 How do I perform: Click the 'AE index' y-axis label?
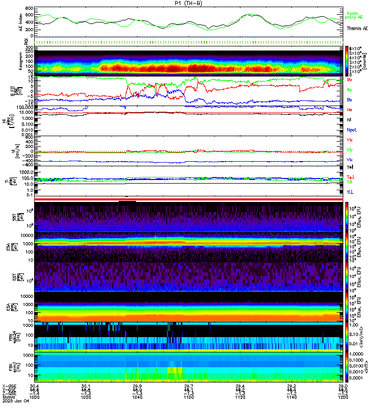tap(20, 22)
